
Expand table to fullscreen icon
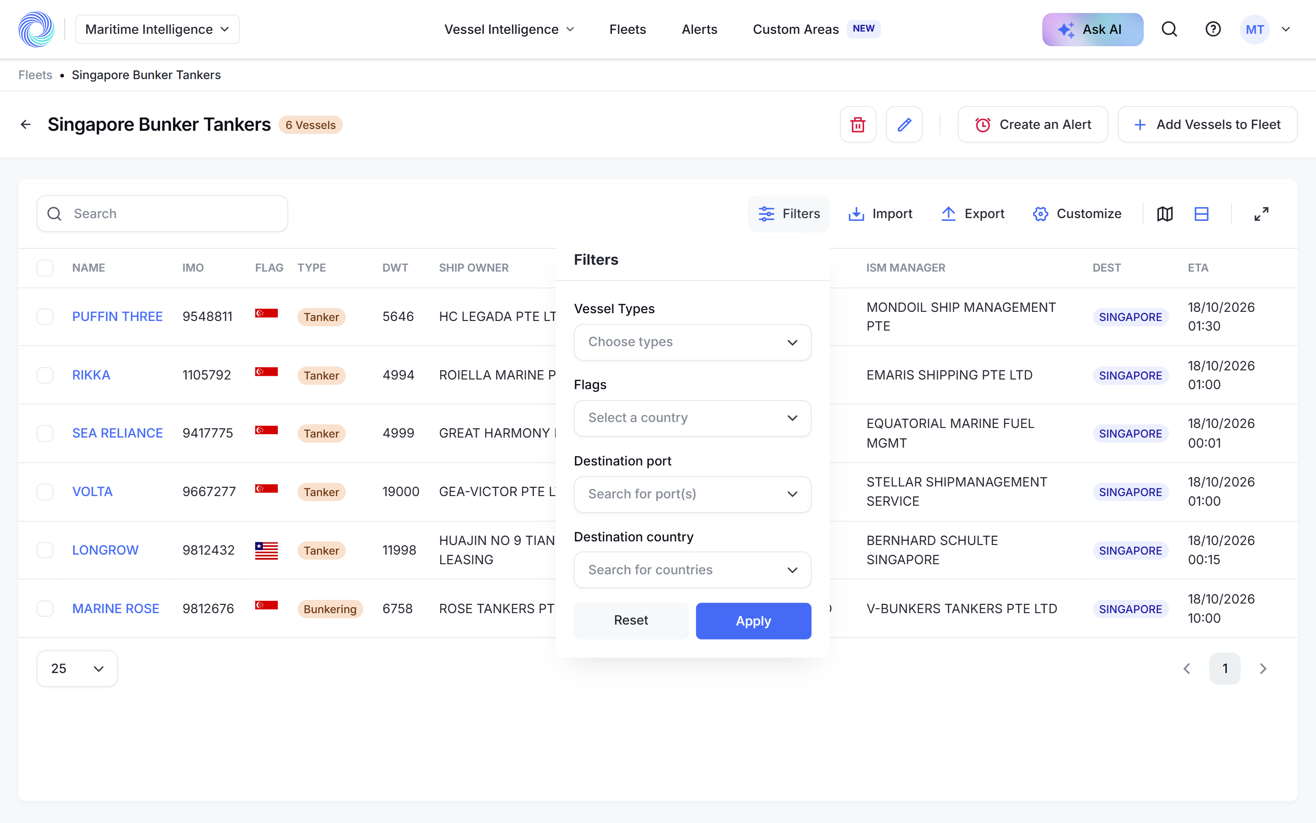[1261, 214]
